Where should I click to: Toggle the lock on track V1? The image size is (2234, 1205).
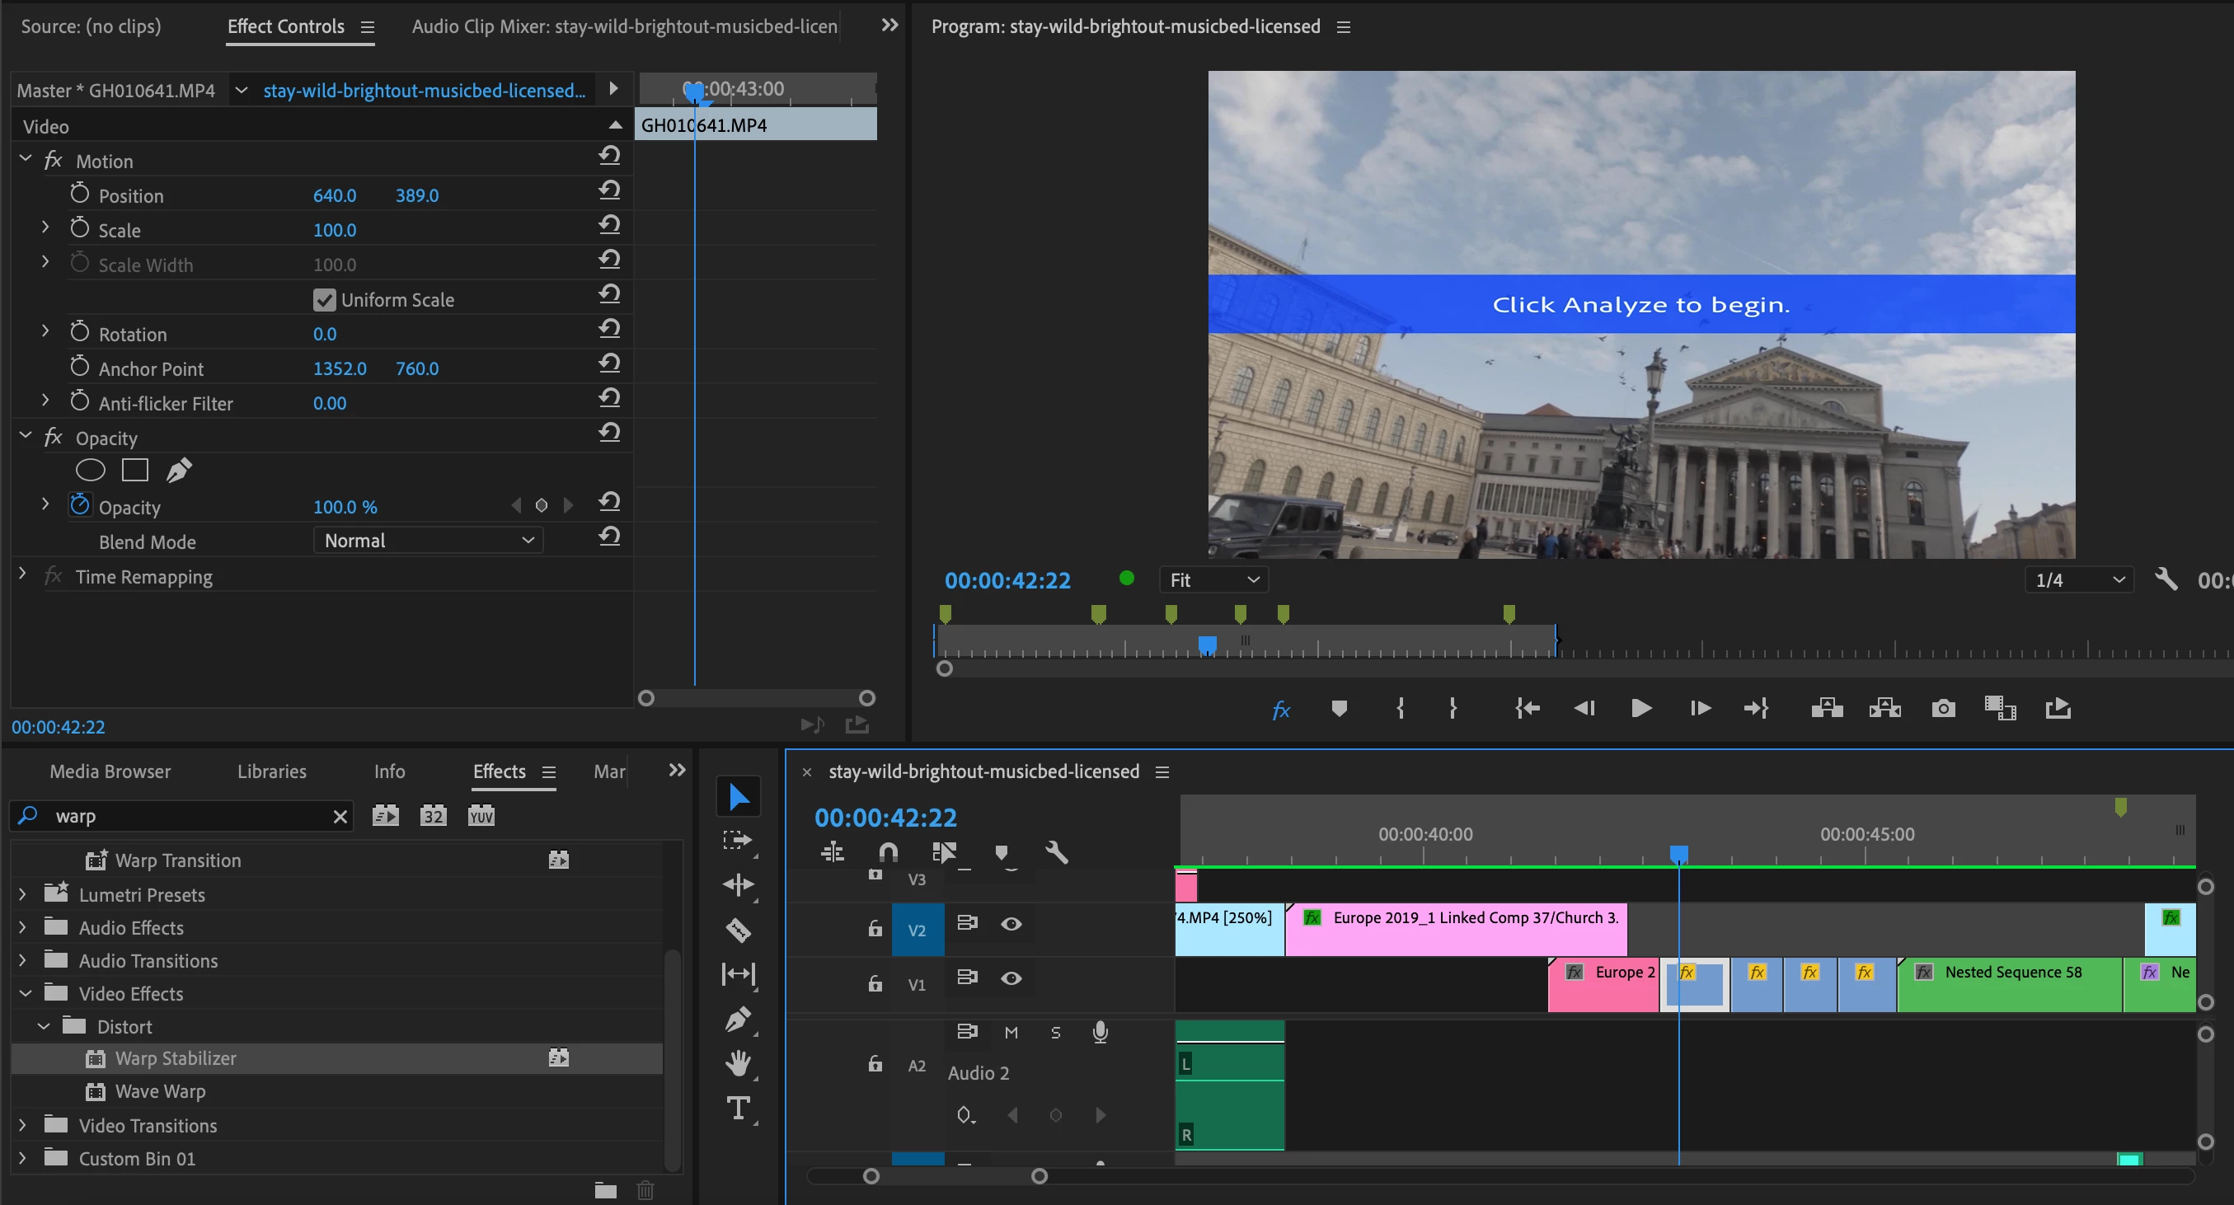tap(875, 984)
